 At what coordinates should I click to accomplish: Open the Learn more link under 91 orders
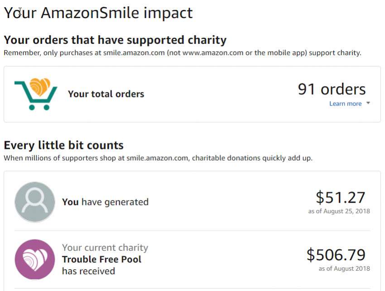click(345, 104)
